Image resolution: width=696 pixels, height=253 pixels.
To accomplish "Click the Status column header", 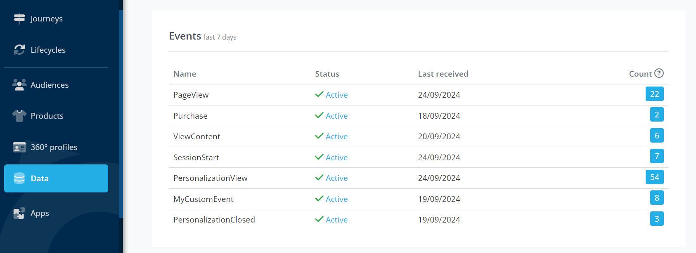I will [327, 74].
